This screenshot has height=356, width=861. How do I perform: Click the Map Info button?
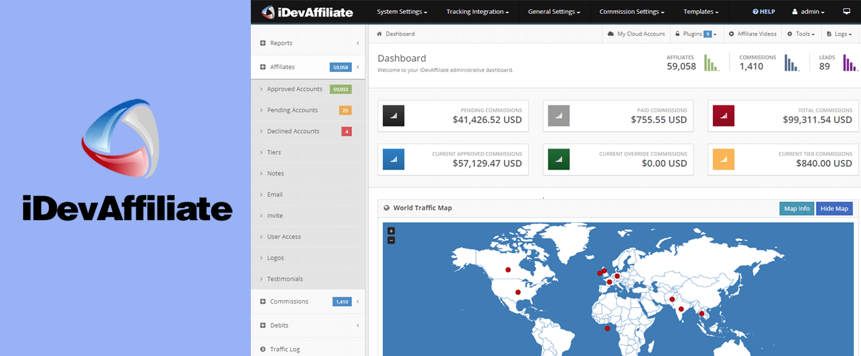(797, 209)
